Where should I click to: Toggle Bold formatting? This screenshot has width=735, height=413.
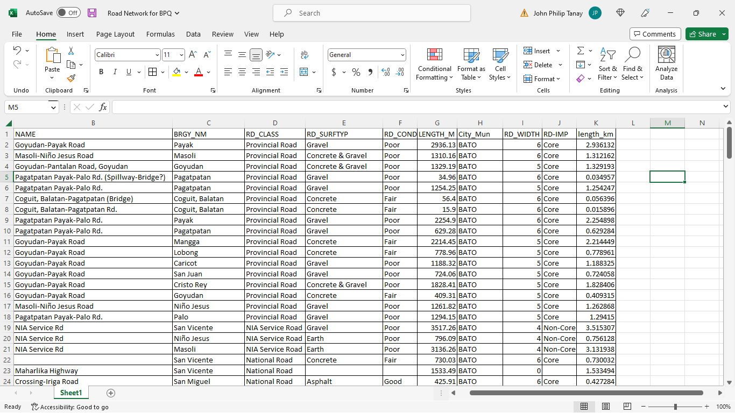click(x=101, y=72)
